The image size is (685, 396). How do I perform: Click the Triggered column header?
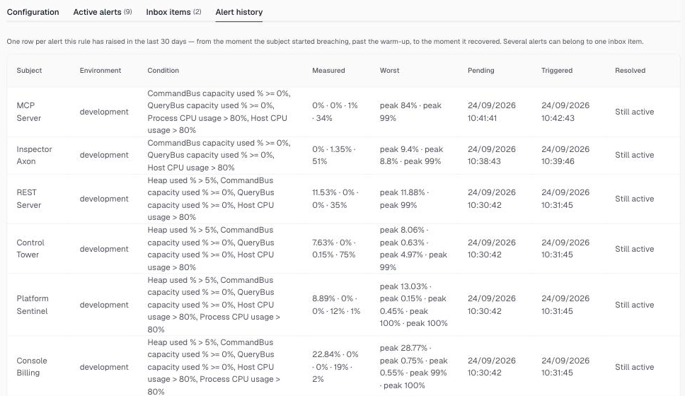556,70
